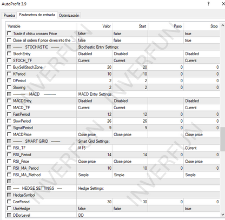Check the CorrPeriod checkbox

9,202
